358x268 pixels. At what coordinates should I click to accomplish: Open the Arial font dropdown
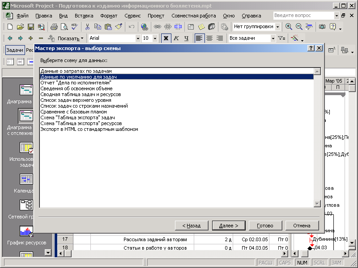[x=138, y=38]
